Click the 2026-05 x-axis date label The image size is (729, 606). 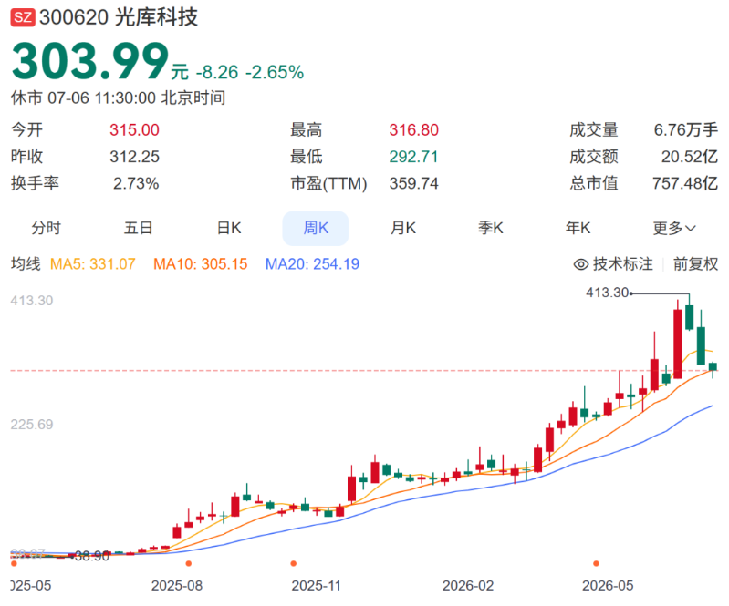point(608,586)
